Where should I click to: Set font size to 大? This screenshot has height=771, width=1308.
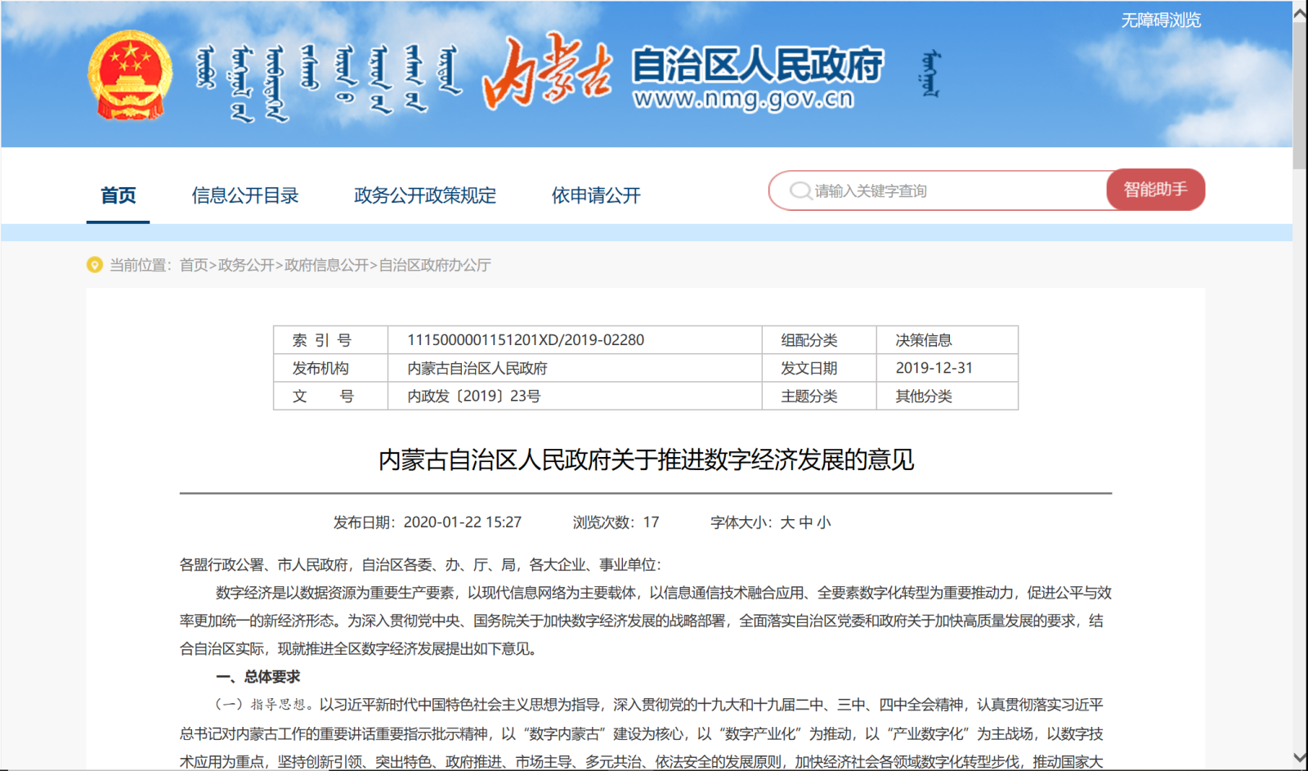787,522
